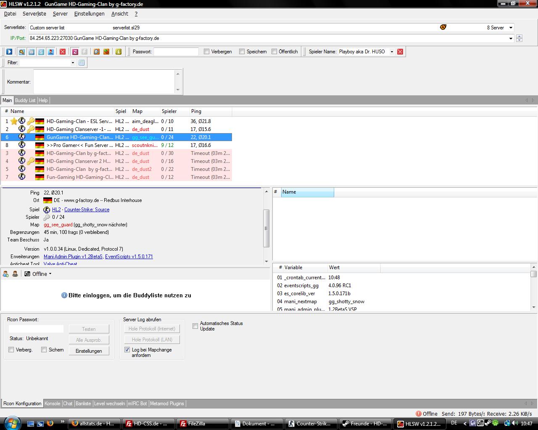Click the Half-Life icon in Serverliste bar
The image size is (538, 430).
coord(443,27)
